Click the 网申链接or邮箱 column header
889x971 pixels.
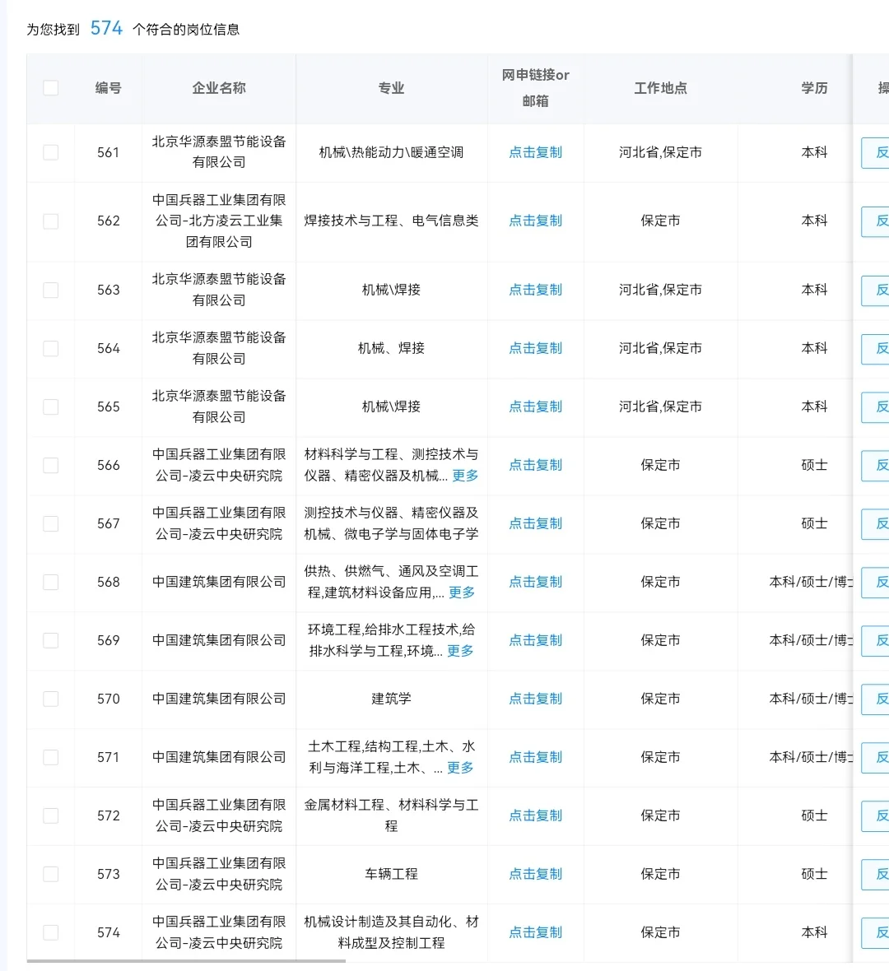(x=535, y=88)
